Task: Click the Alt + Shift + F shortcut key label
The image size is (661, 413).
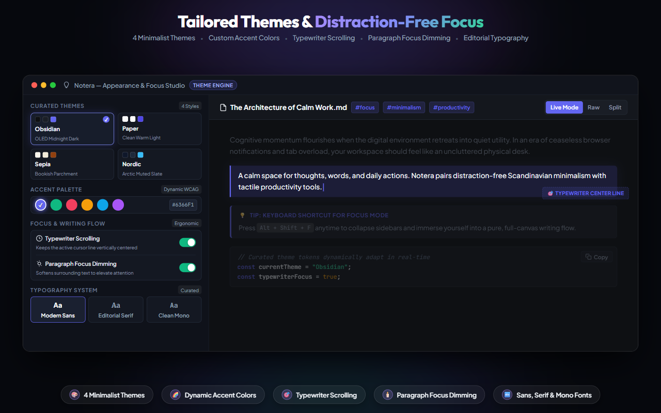Action: tap(285, 228)
